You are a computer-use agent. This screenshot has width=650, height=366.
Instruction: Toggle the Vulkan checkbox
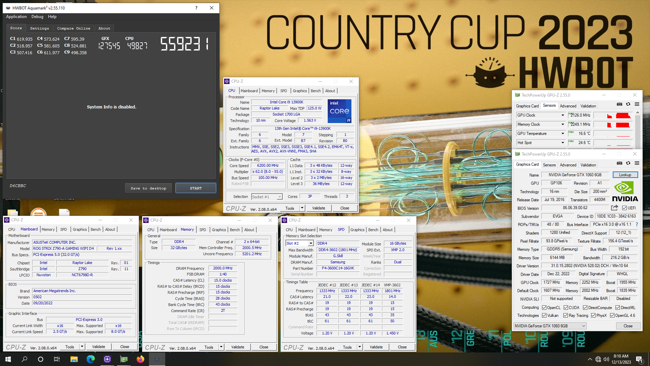point(544,316)
